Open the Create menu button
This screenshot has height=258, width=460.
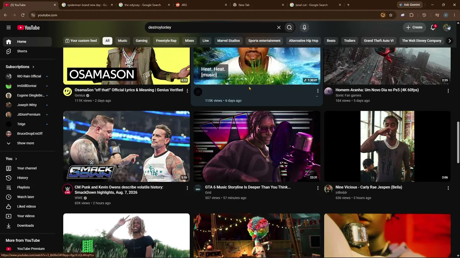(414, 27)
